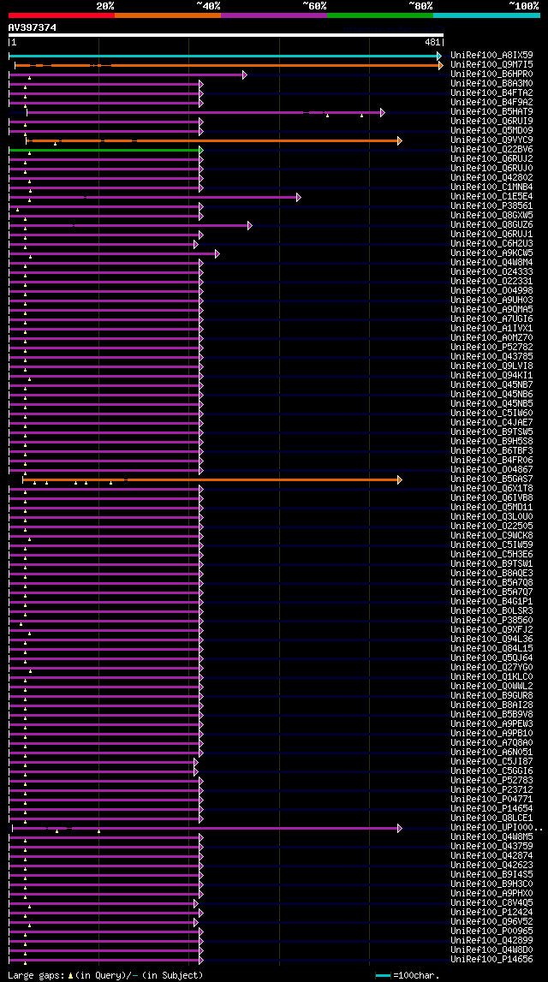The image size is (548, 982).
Task: Click label UniRef100_Q9VYC9
Action: coord(491,140)
